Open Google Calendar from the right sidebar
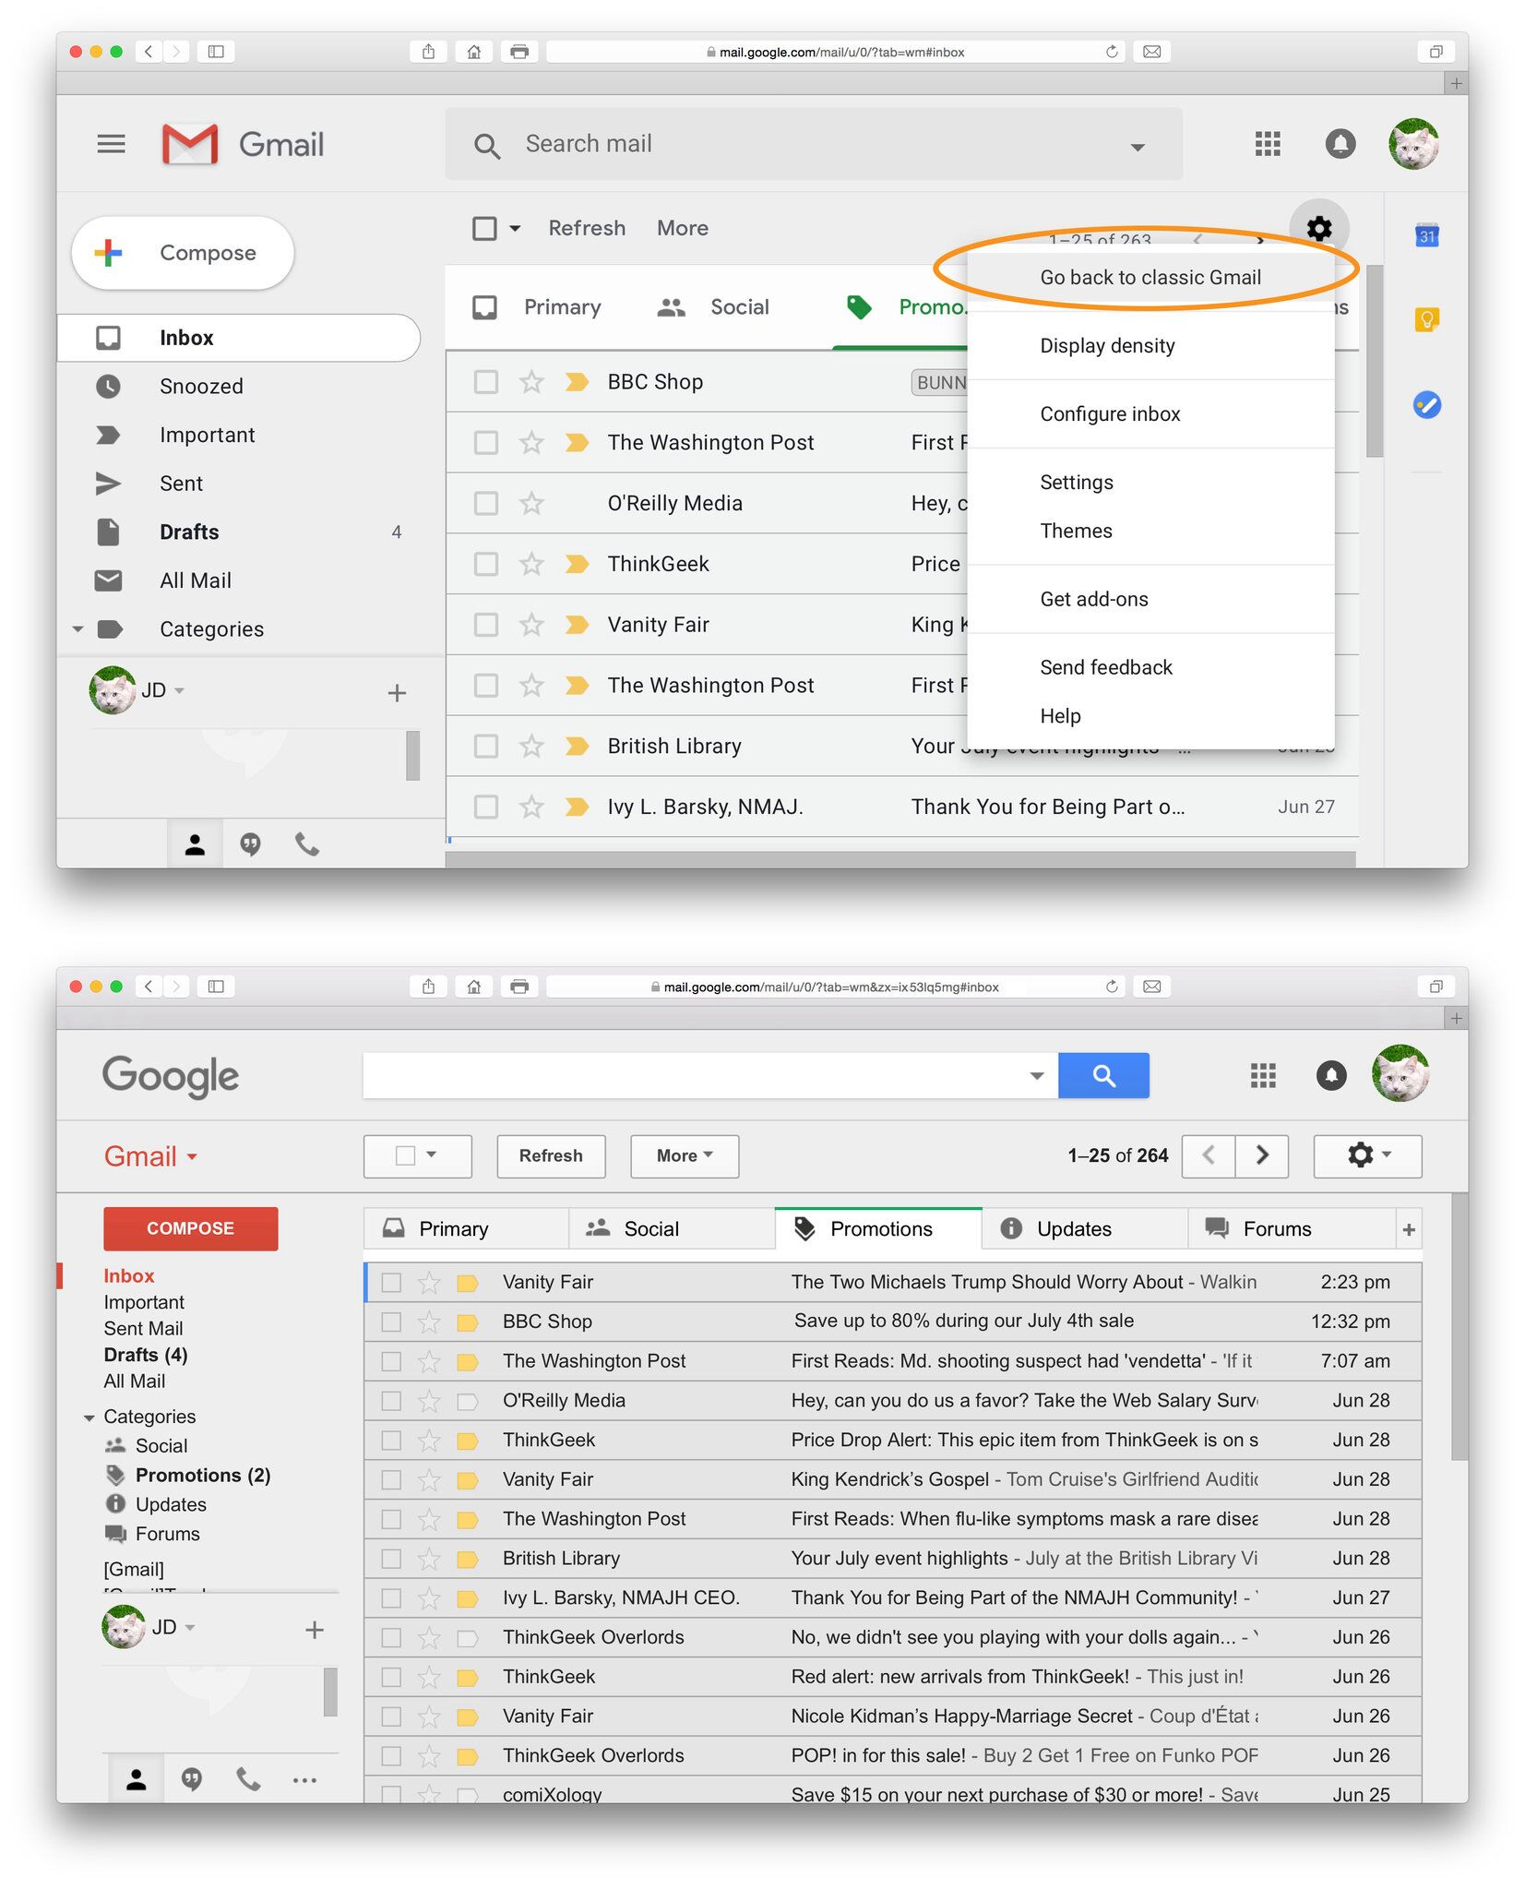This screenshot has height=1890, width=1525. coord(1426,236)
